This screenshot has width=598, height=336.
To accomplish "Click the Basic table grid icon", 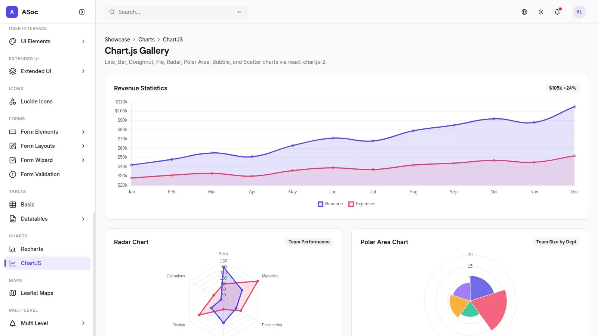I will pos(13,205).
